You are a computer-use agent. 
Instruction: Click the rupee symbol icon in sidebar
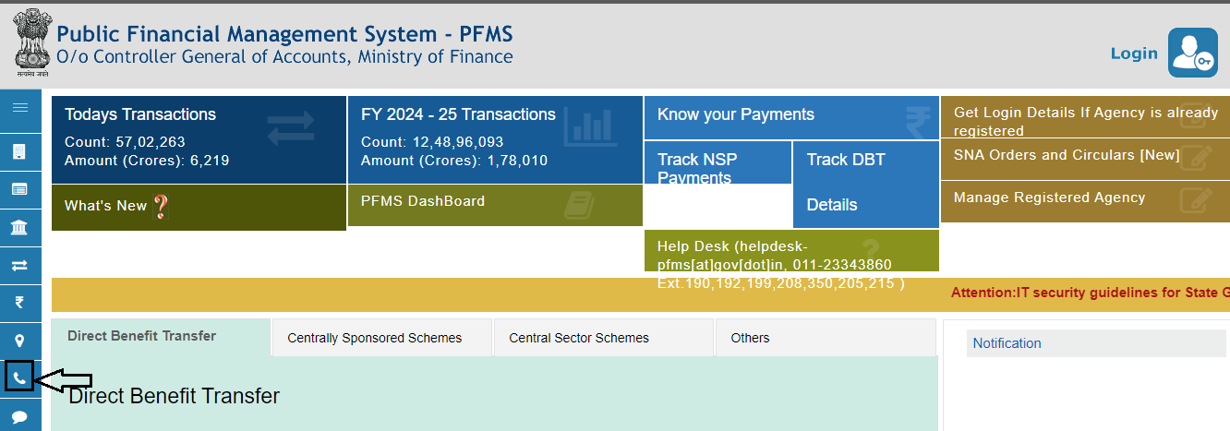pos(19,303)
